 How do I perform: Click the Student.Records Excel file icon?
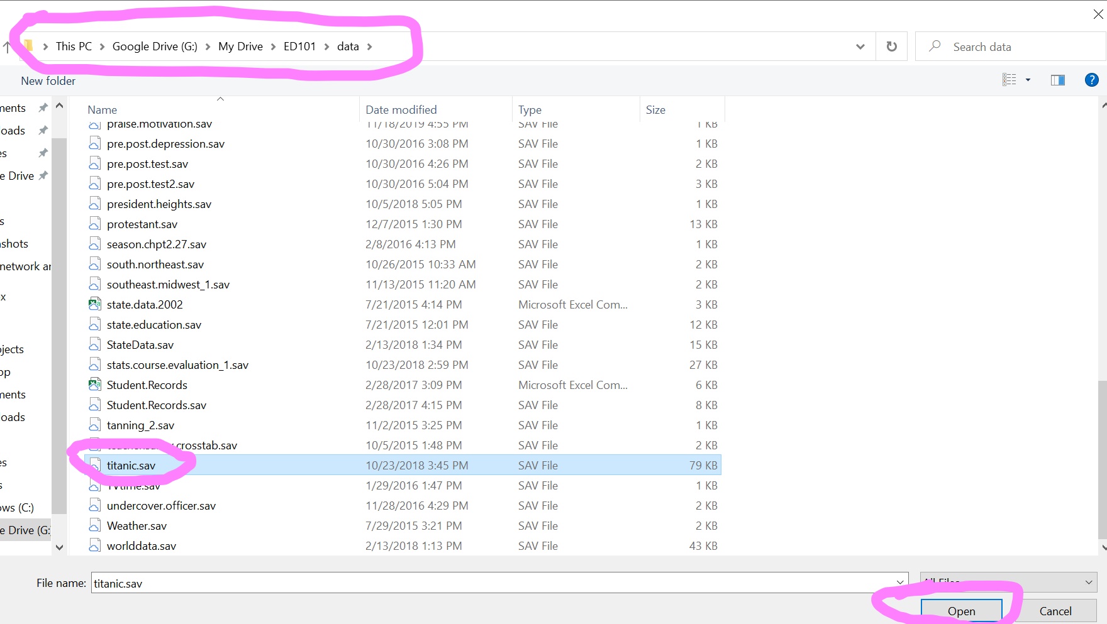pos(94,385)
